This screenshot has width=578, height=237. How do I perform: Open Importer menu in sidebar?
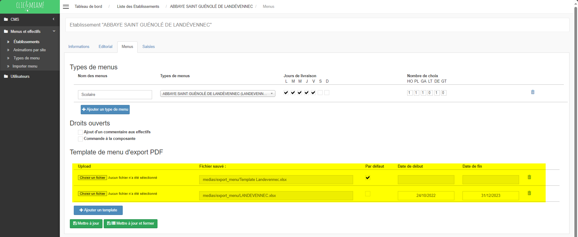click(25, 66)
